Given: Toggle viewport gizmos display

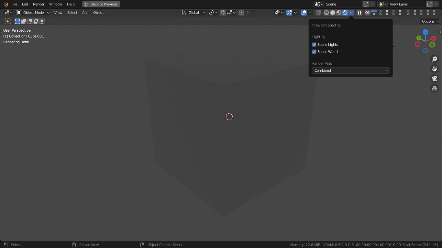Looking at the screenshot, I should [x=289, y=13].
